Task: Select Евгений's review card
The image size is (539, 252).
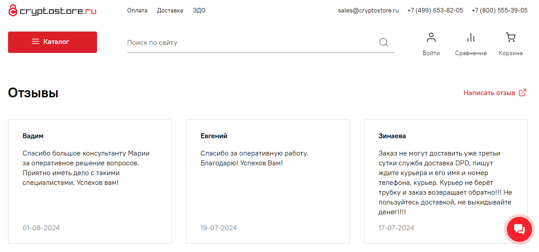Action: [x=268, y=181]
